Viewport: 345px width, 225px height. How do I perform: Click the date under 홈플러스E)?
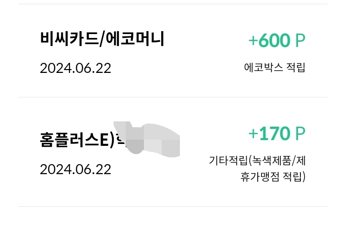75,169
